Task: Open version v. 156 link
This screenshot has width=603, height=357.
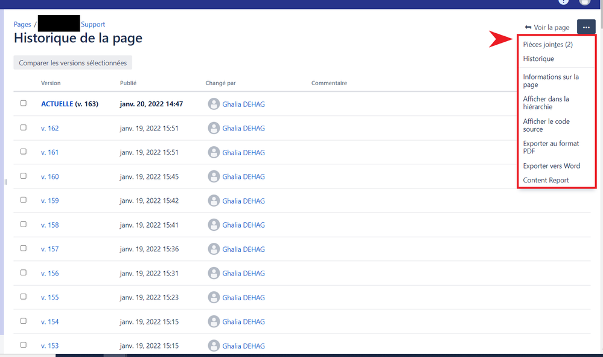Action: click(50, 273)
